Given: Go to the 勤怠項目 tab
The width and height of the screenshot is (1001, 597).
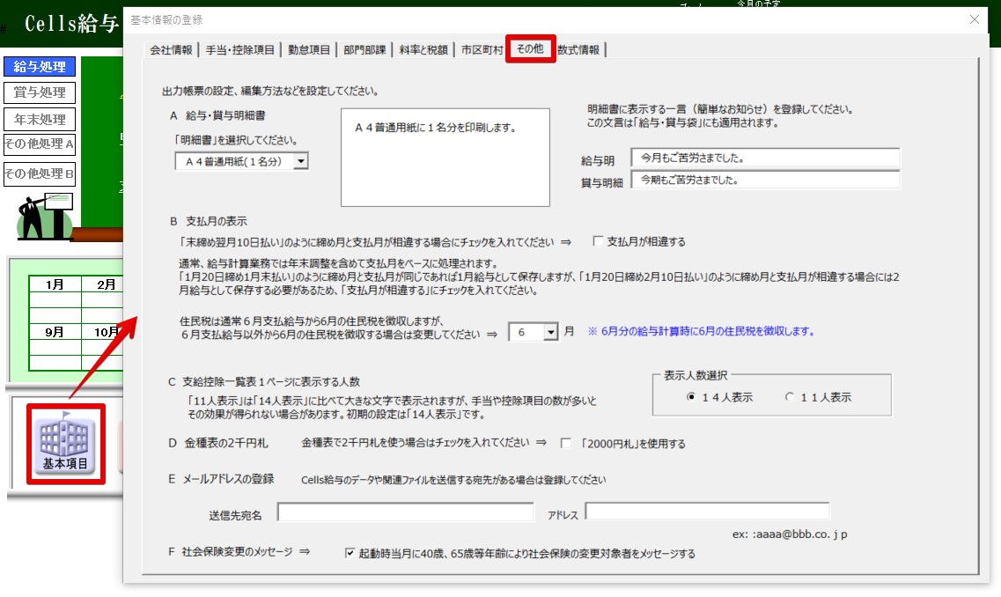Looking at the screenshot, I should pyautogui.click(x=309, y=50).
